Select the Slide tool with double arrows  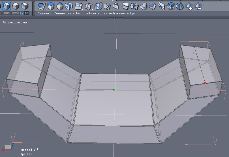(x=161, y=6)
